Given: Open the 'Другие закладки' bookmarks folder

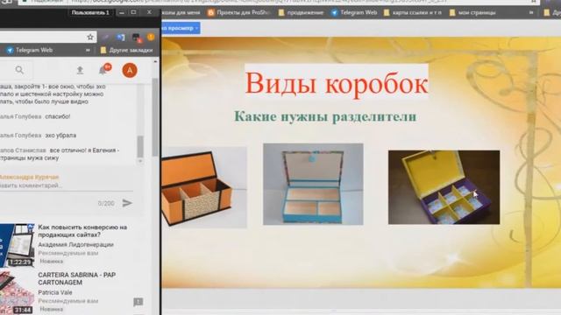Looking at the screenshot, I should point(126,51).
